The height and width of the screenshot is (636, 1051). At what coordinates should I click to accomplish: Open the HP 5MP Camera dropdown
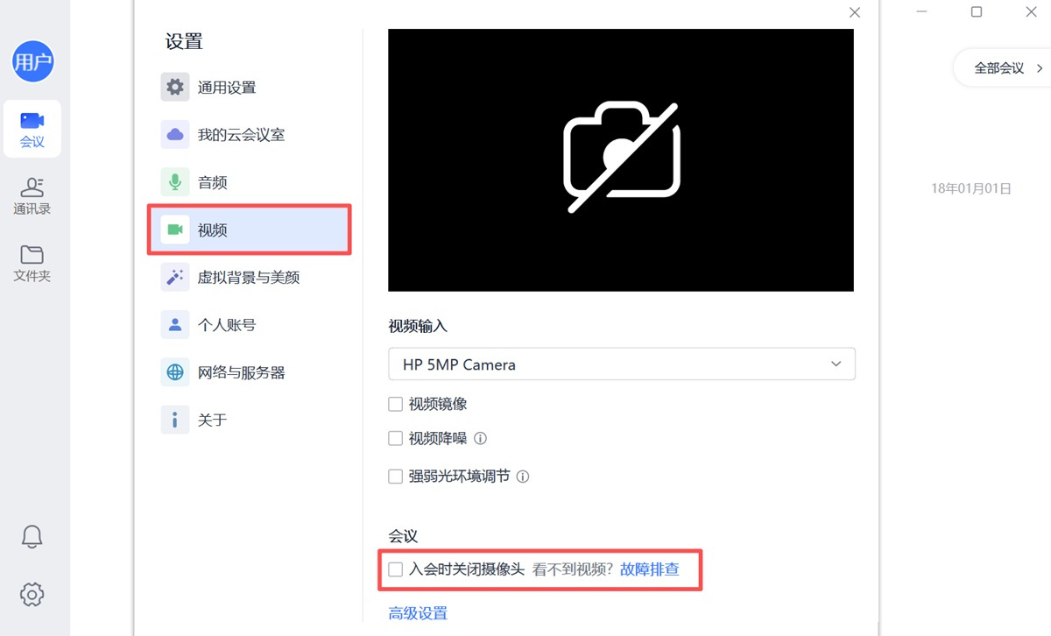622,364
